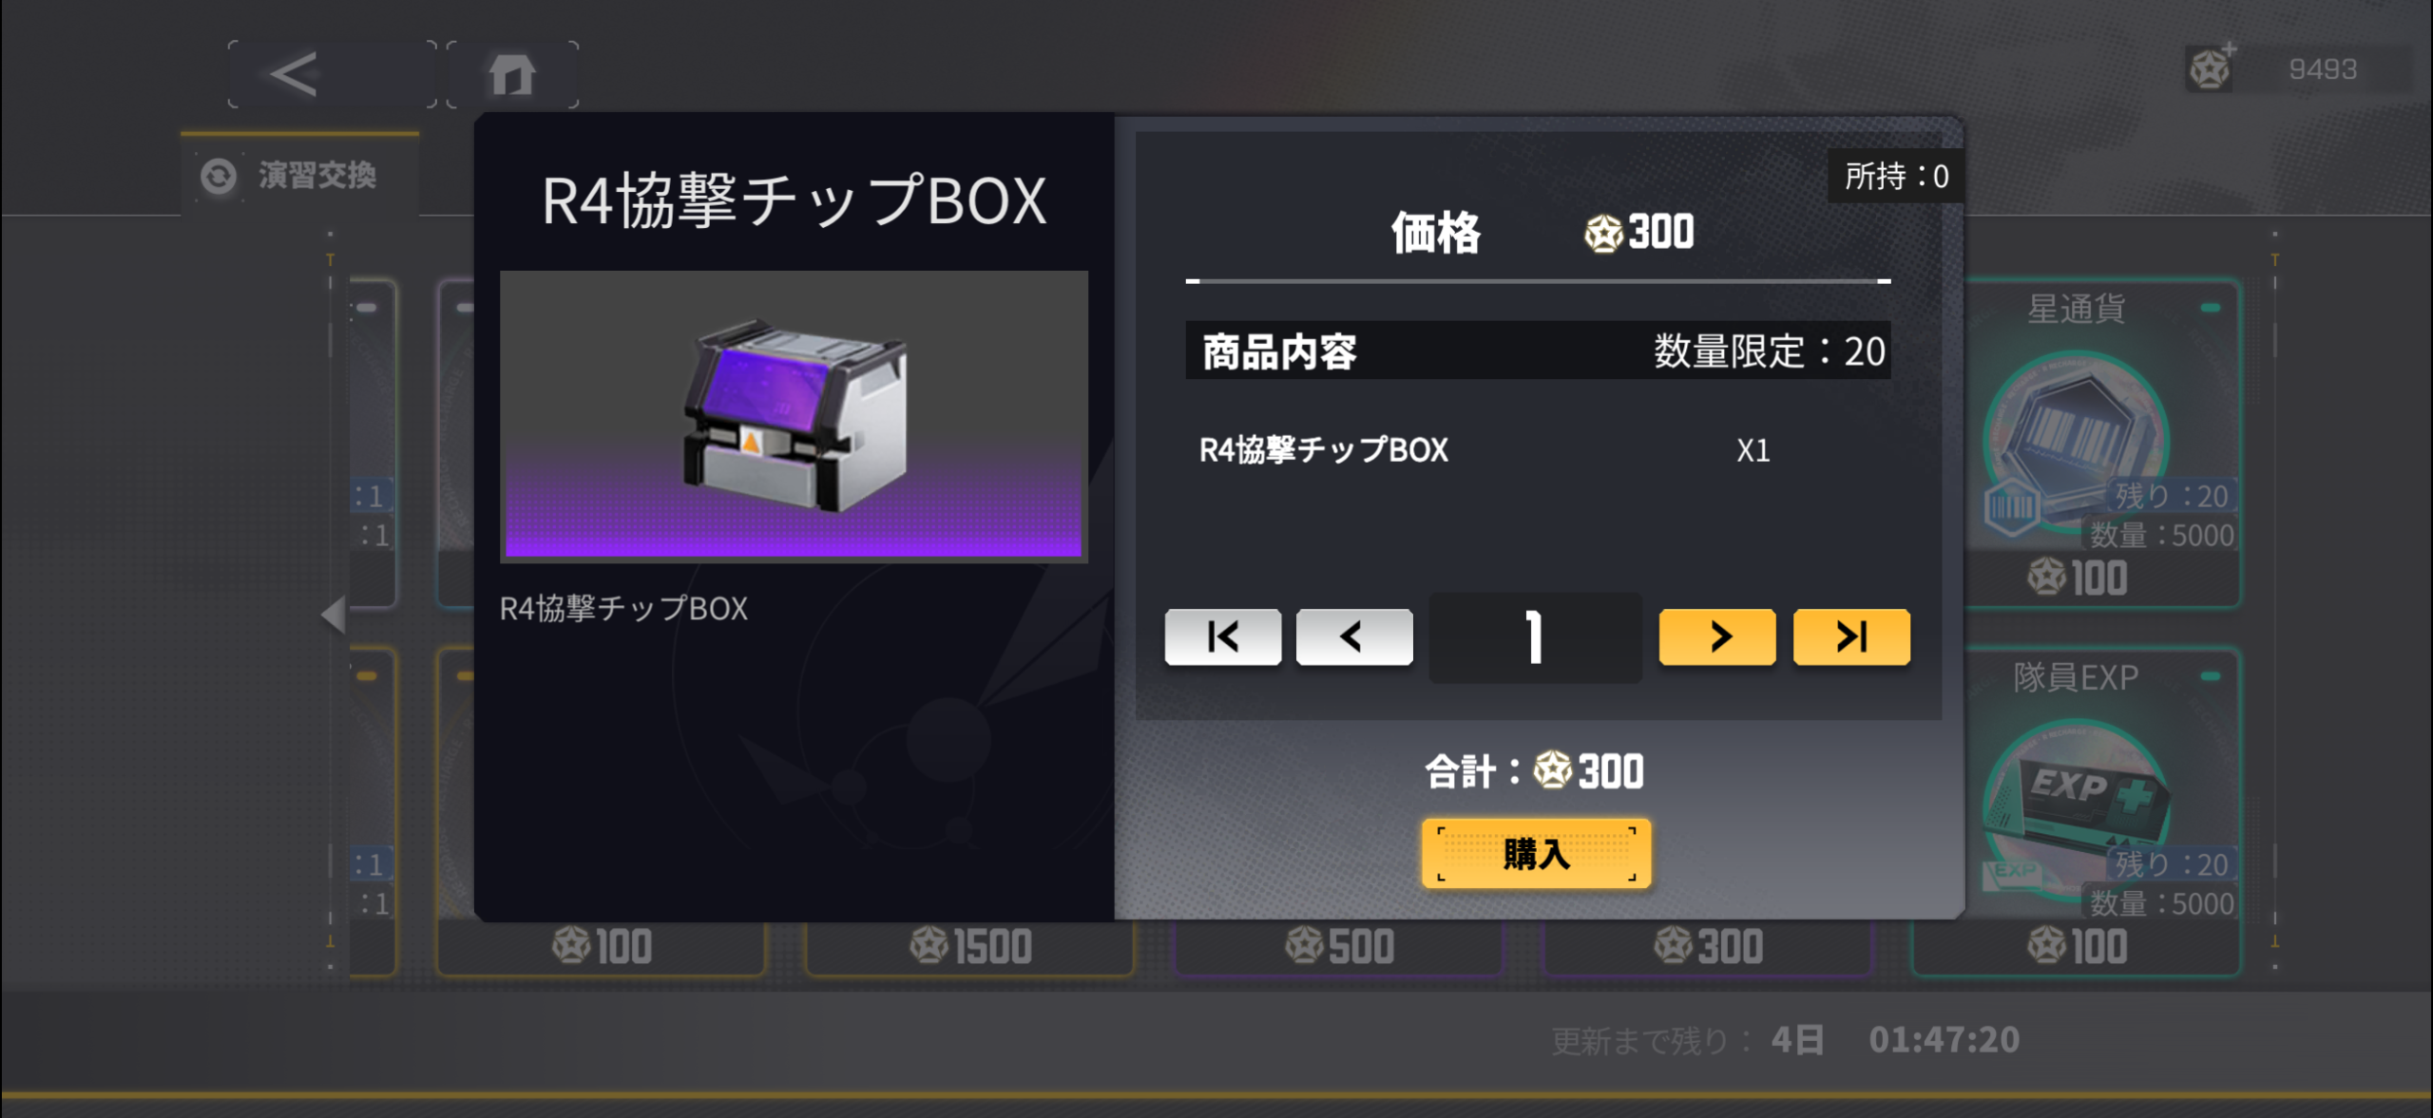The width and height of the screenshot is (2433, 1118).
Task: Click the R4協撃チップBOX item image
Action: [794, 416]
